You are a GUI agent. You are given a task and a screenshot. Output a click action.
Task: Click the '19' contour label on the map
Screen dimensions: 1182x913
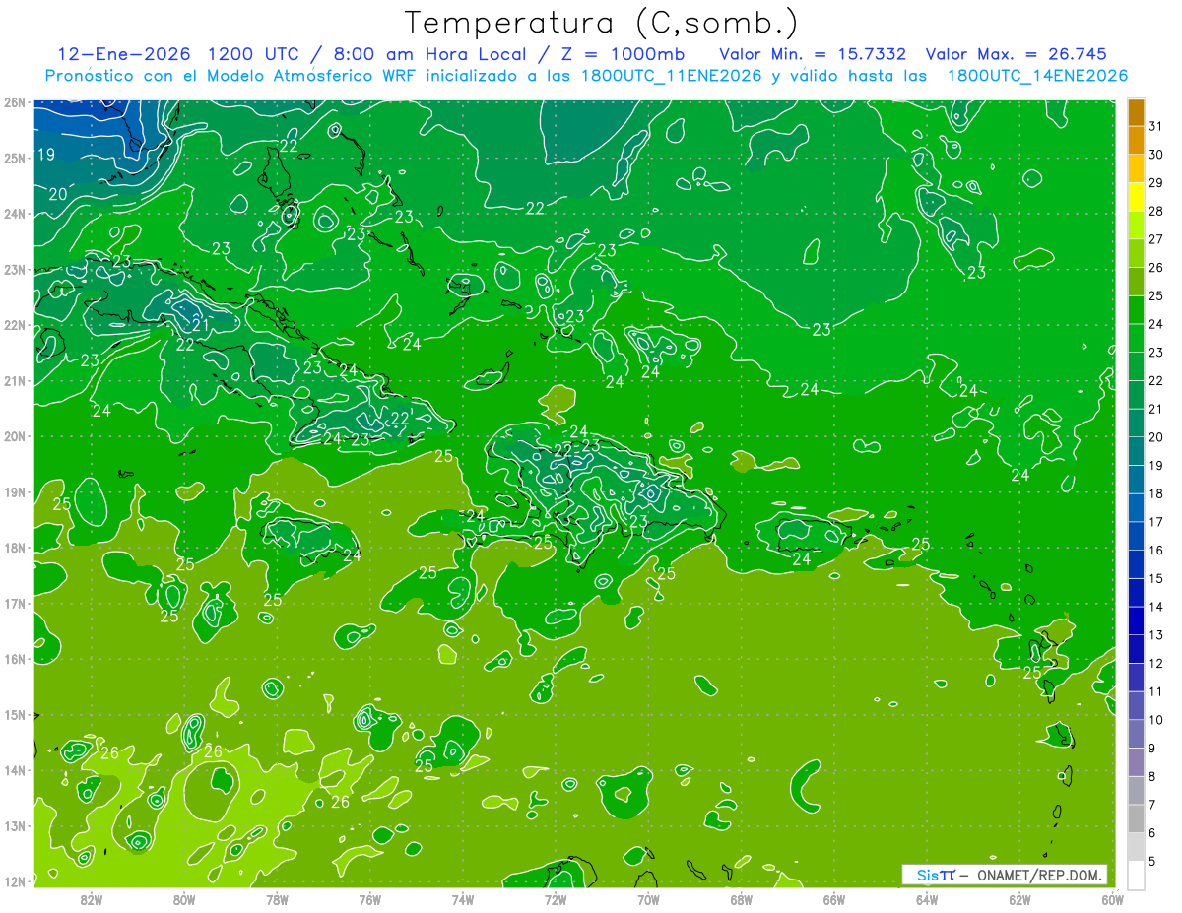pyautogui.click(x=45, y=154)
